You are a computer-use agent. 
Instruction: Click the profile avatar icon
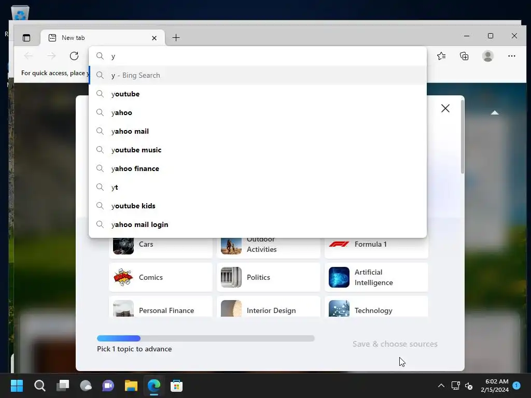coord(487,56)
